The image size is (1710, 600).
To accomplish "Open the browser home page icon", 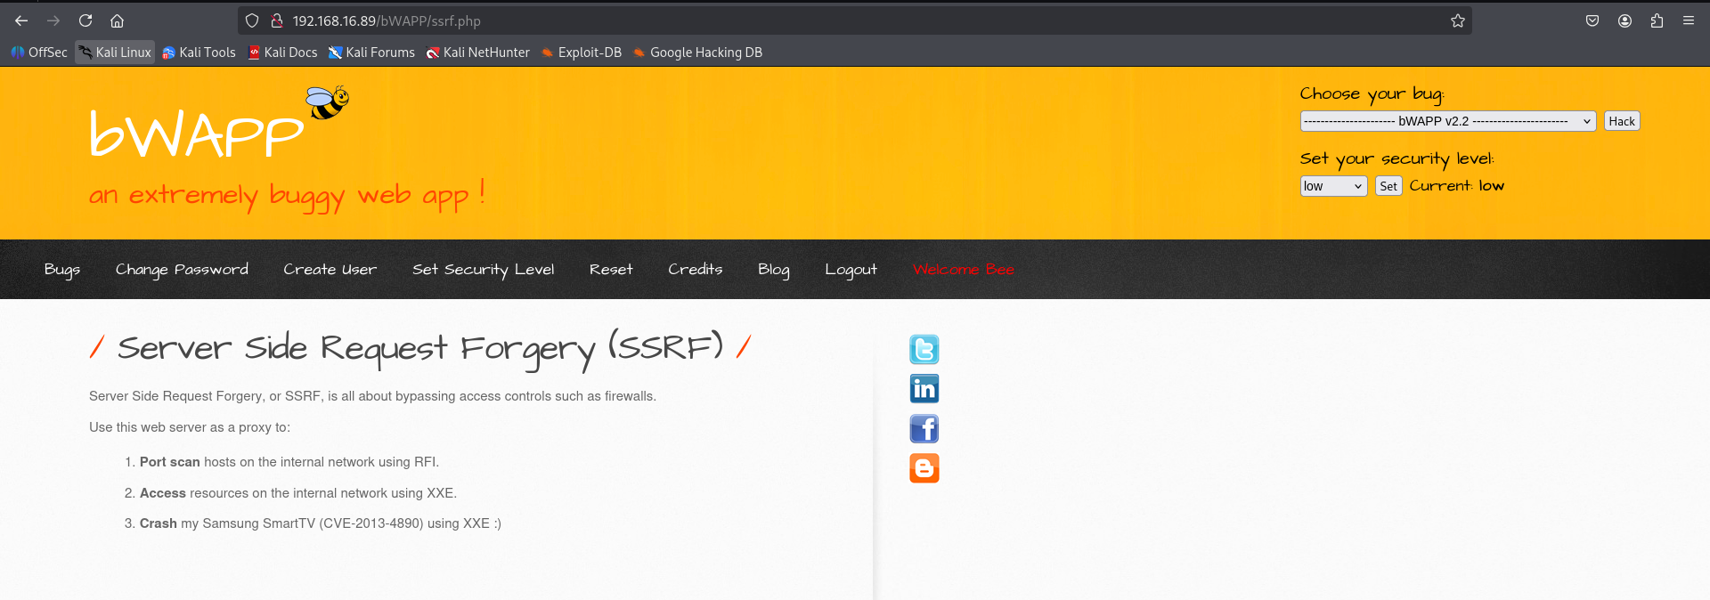I will click(x=117, y=20).
